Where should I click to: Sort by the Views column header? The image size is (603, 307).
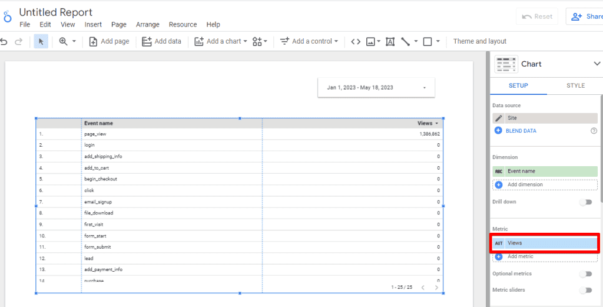tap(428, 124)
